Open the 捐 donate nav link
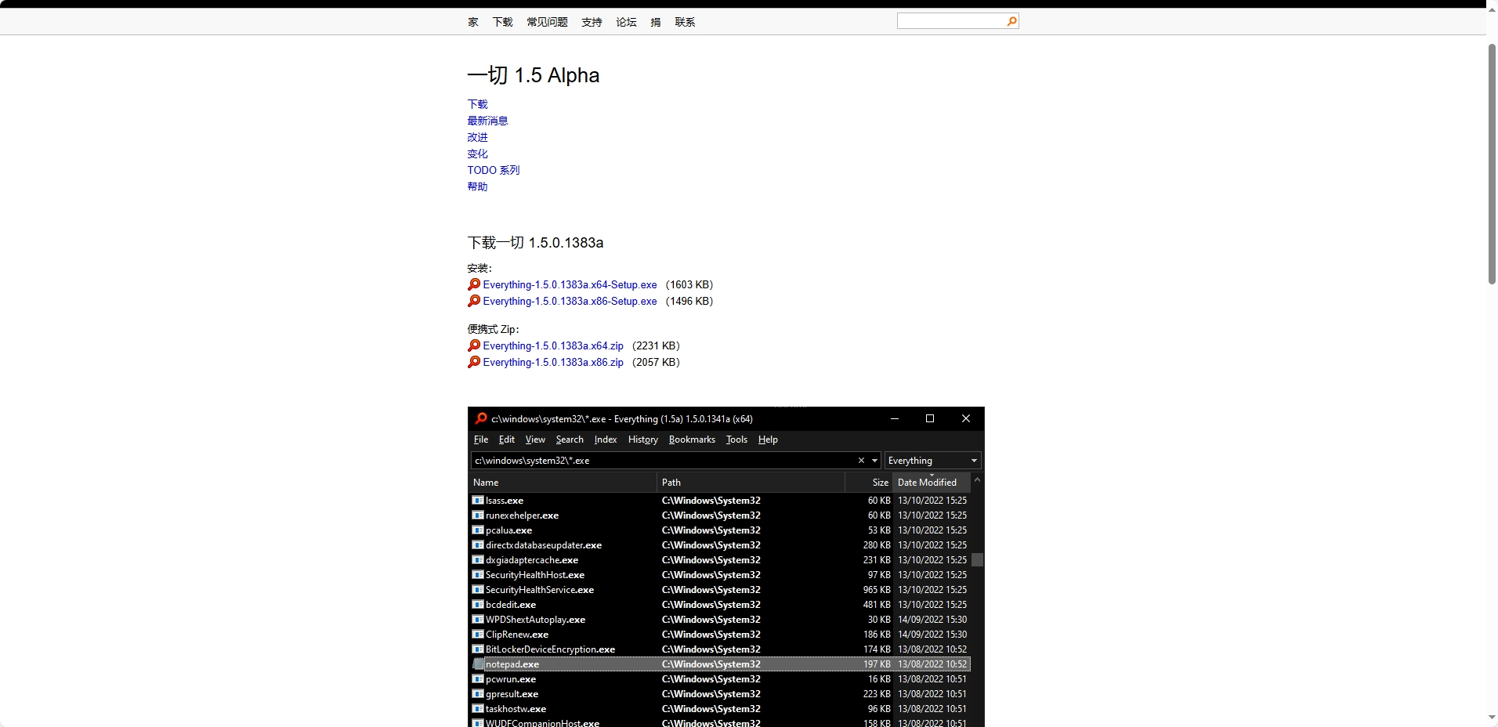1498x727 pixels. point(656,22)
